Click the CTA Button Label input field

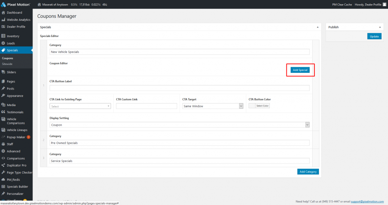coord(180,88)
